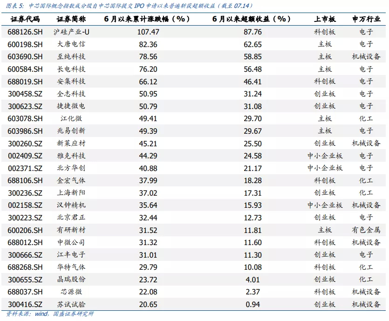Click stock code 300458.SZ
The image size is (389, 321).
pos(25,94)
